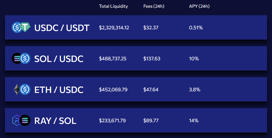
Task: Sort by Total Liquidity column header
Action: 114,6
